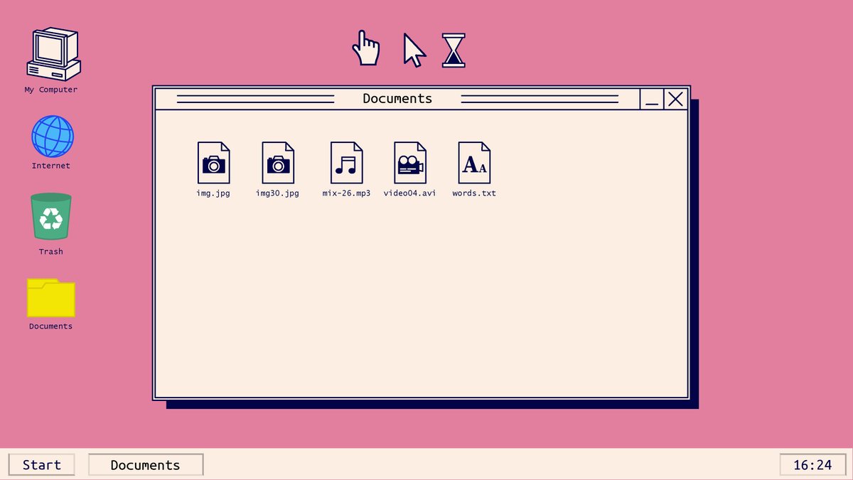Click the Documents window title bar
The image size is (853, 480).
click(x=397, y=99)
